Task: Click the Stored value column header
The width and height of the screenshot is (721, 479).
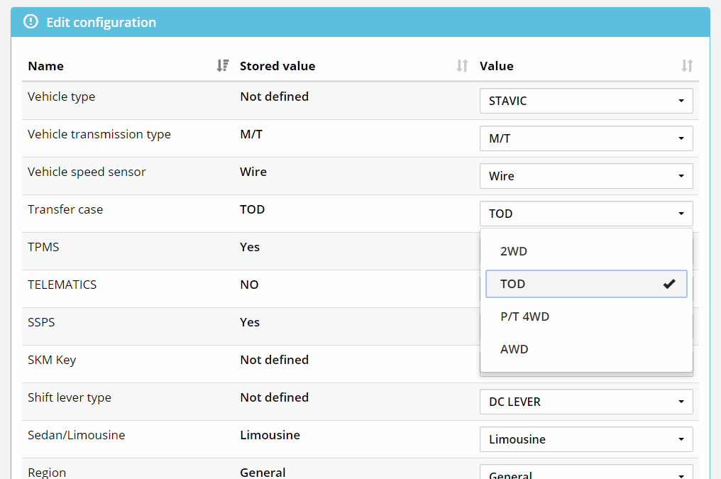Action: point(277,66)
